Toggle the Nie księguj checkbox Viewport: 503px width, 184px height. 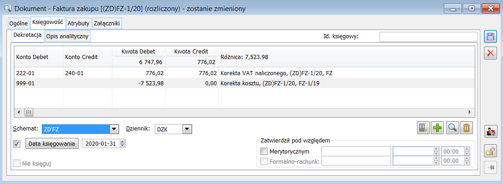(x=17, y=164)
